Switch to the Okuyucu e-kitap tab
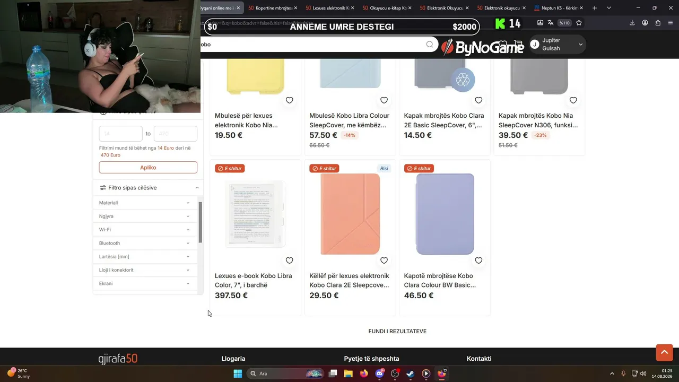 tap(388, 8)
